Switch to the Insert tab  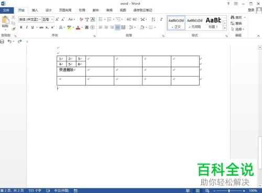tap(35, 10)
